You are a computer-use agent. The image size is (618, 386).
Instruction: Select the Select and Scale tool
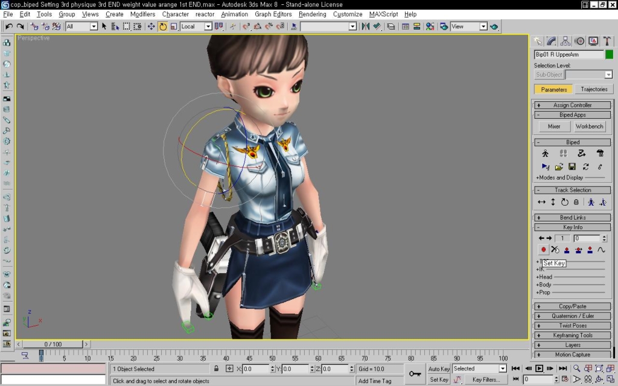point(174,27)
